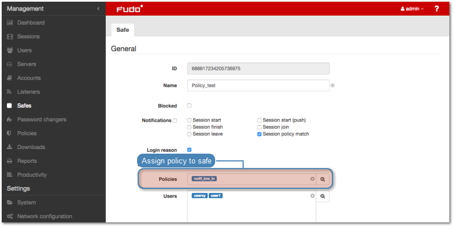Click the Dashboard chart icon in sidebar
This screenshot has height=227, width=454.
[x=10, y=23]
